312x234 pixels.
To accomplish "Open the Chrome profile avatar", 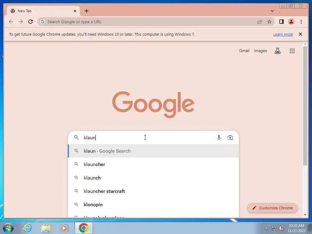I will pos(291,22).
